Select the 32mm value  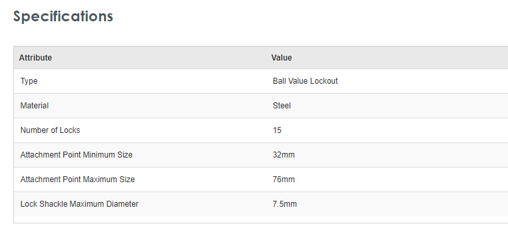pyautogui.click(x=284, y=155)
